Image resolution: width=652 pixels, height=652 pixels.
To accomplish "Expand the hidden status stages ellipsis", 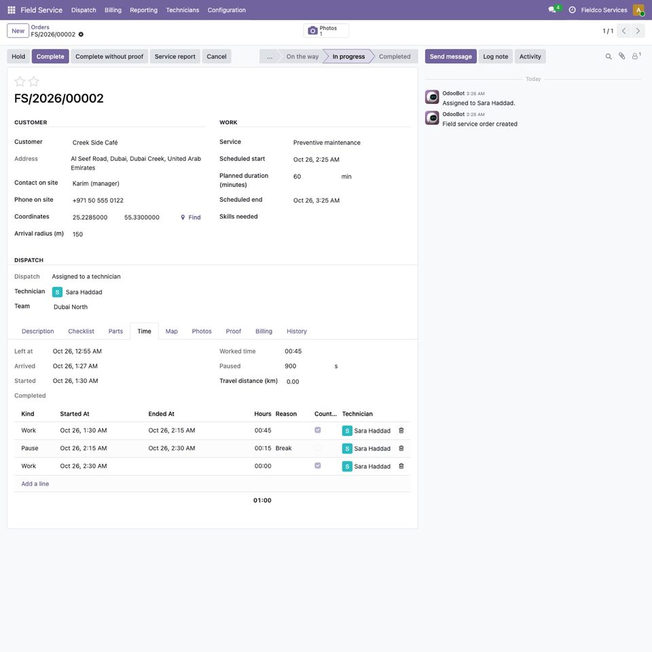I will point(270,56).
